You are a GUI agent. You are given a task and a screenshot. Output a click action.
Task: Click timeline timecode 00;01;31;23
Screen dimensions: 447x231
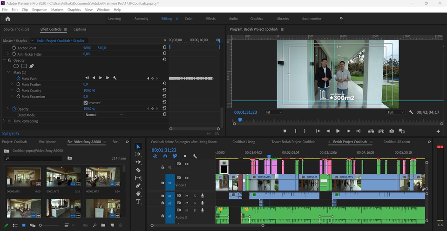tap(164, 150)
